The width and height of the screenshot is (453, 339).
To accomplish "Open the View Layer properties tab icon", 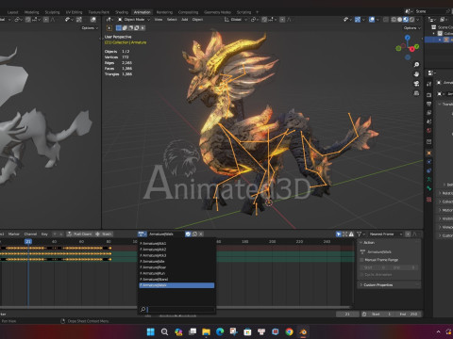I will 429,112.
